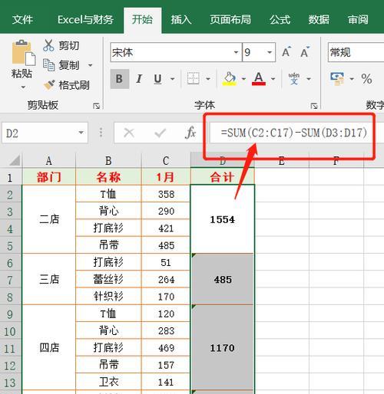Select the Format Painter brush
Viewport: 384px width, 394px height.
click(x=49, y=85)
